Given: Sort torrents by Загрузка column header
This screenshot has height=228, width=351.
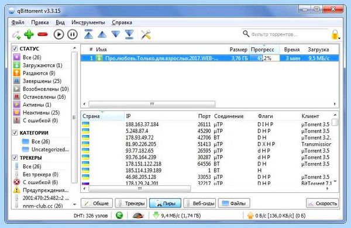Looking at the screenshot, I should tap(318, 50).
